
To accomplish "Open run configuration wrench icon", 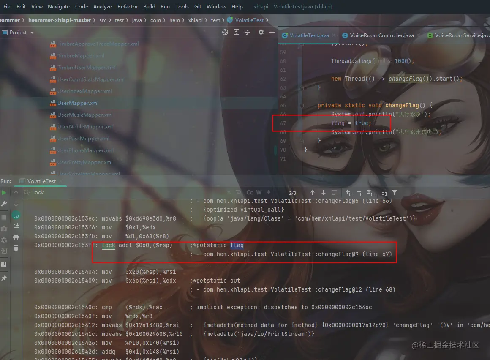I will point(4,204).
